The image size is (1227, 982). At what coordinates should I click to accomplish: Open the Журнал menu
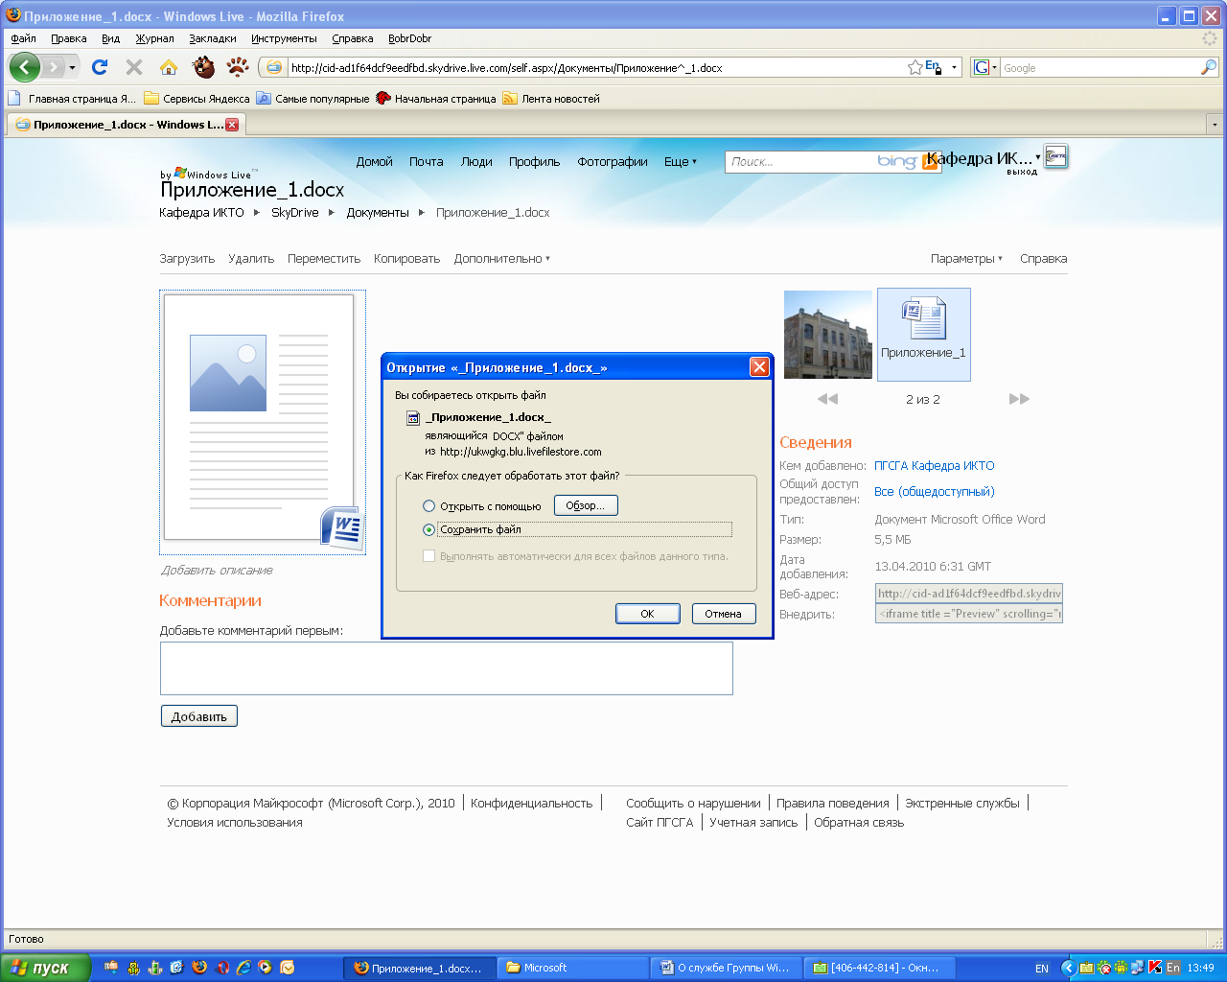[154, 38]
